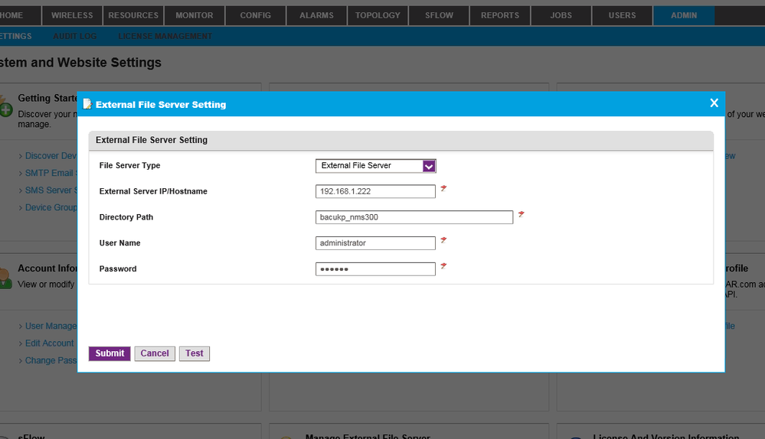Switch to the RESOURCES tab
Viewport: 765px width, 439px height.
pyautogui.click(x=133, y=15)
